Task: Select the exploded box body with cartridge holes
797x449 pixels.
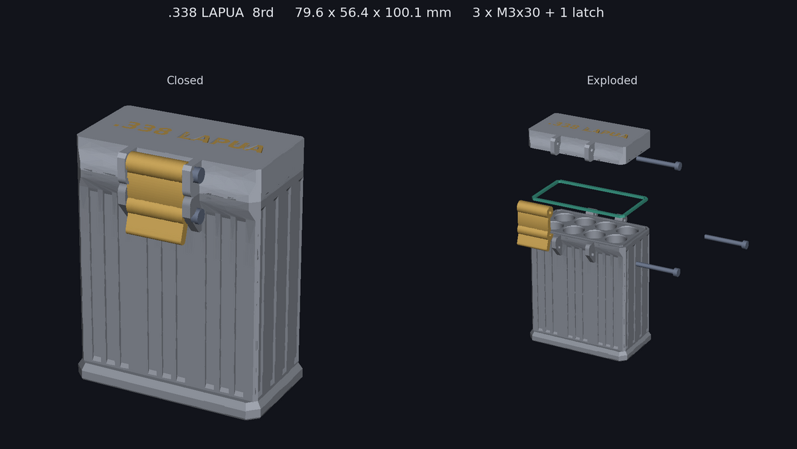Action: pos(590,285)
